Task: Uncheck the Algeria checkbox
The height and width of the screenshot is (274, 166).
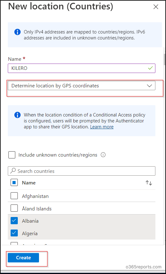Action: coord(14,233)
